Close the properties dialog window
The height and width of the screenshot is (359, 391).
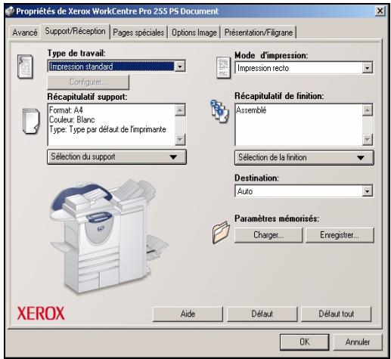[380, 11]
